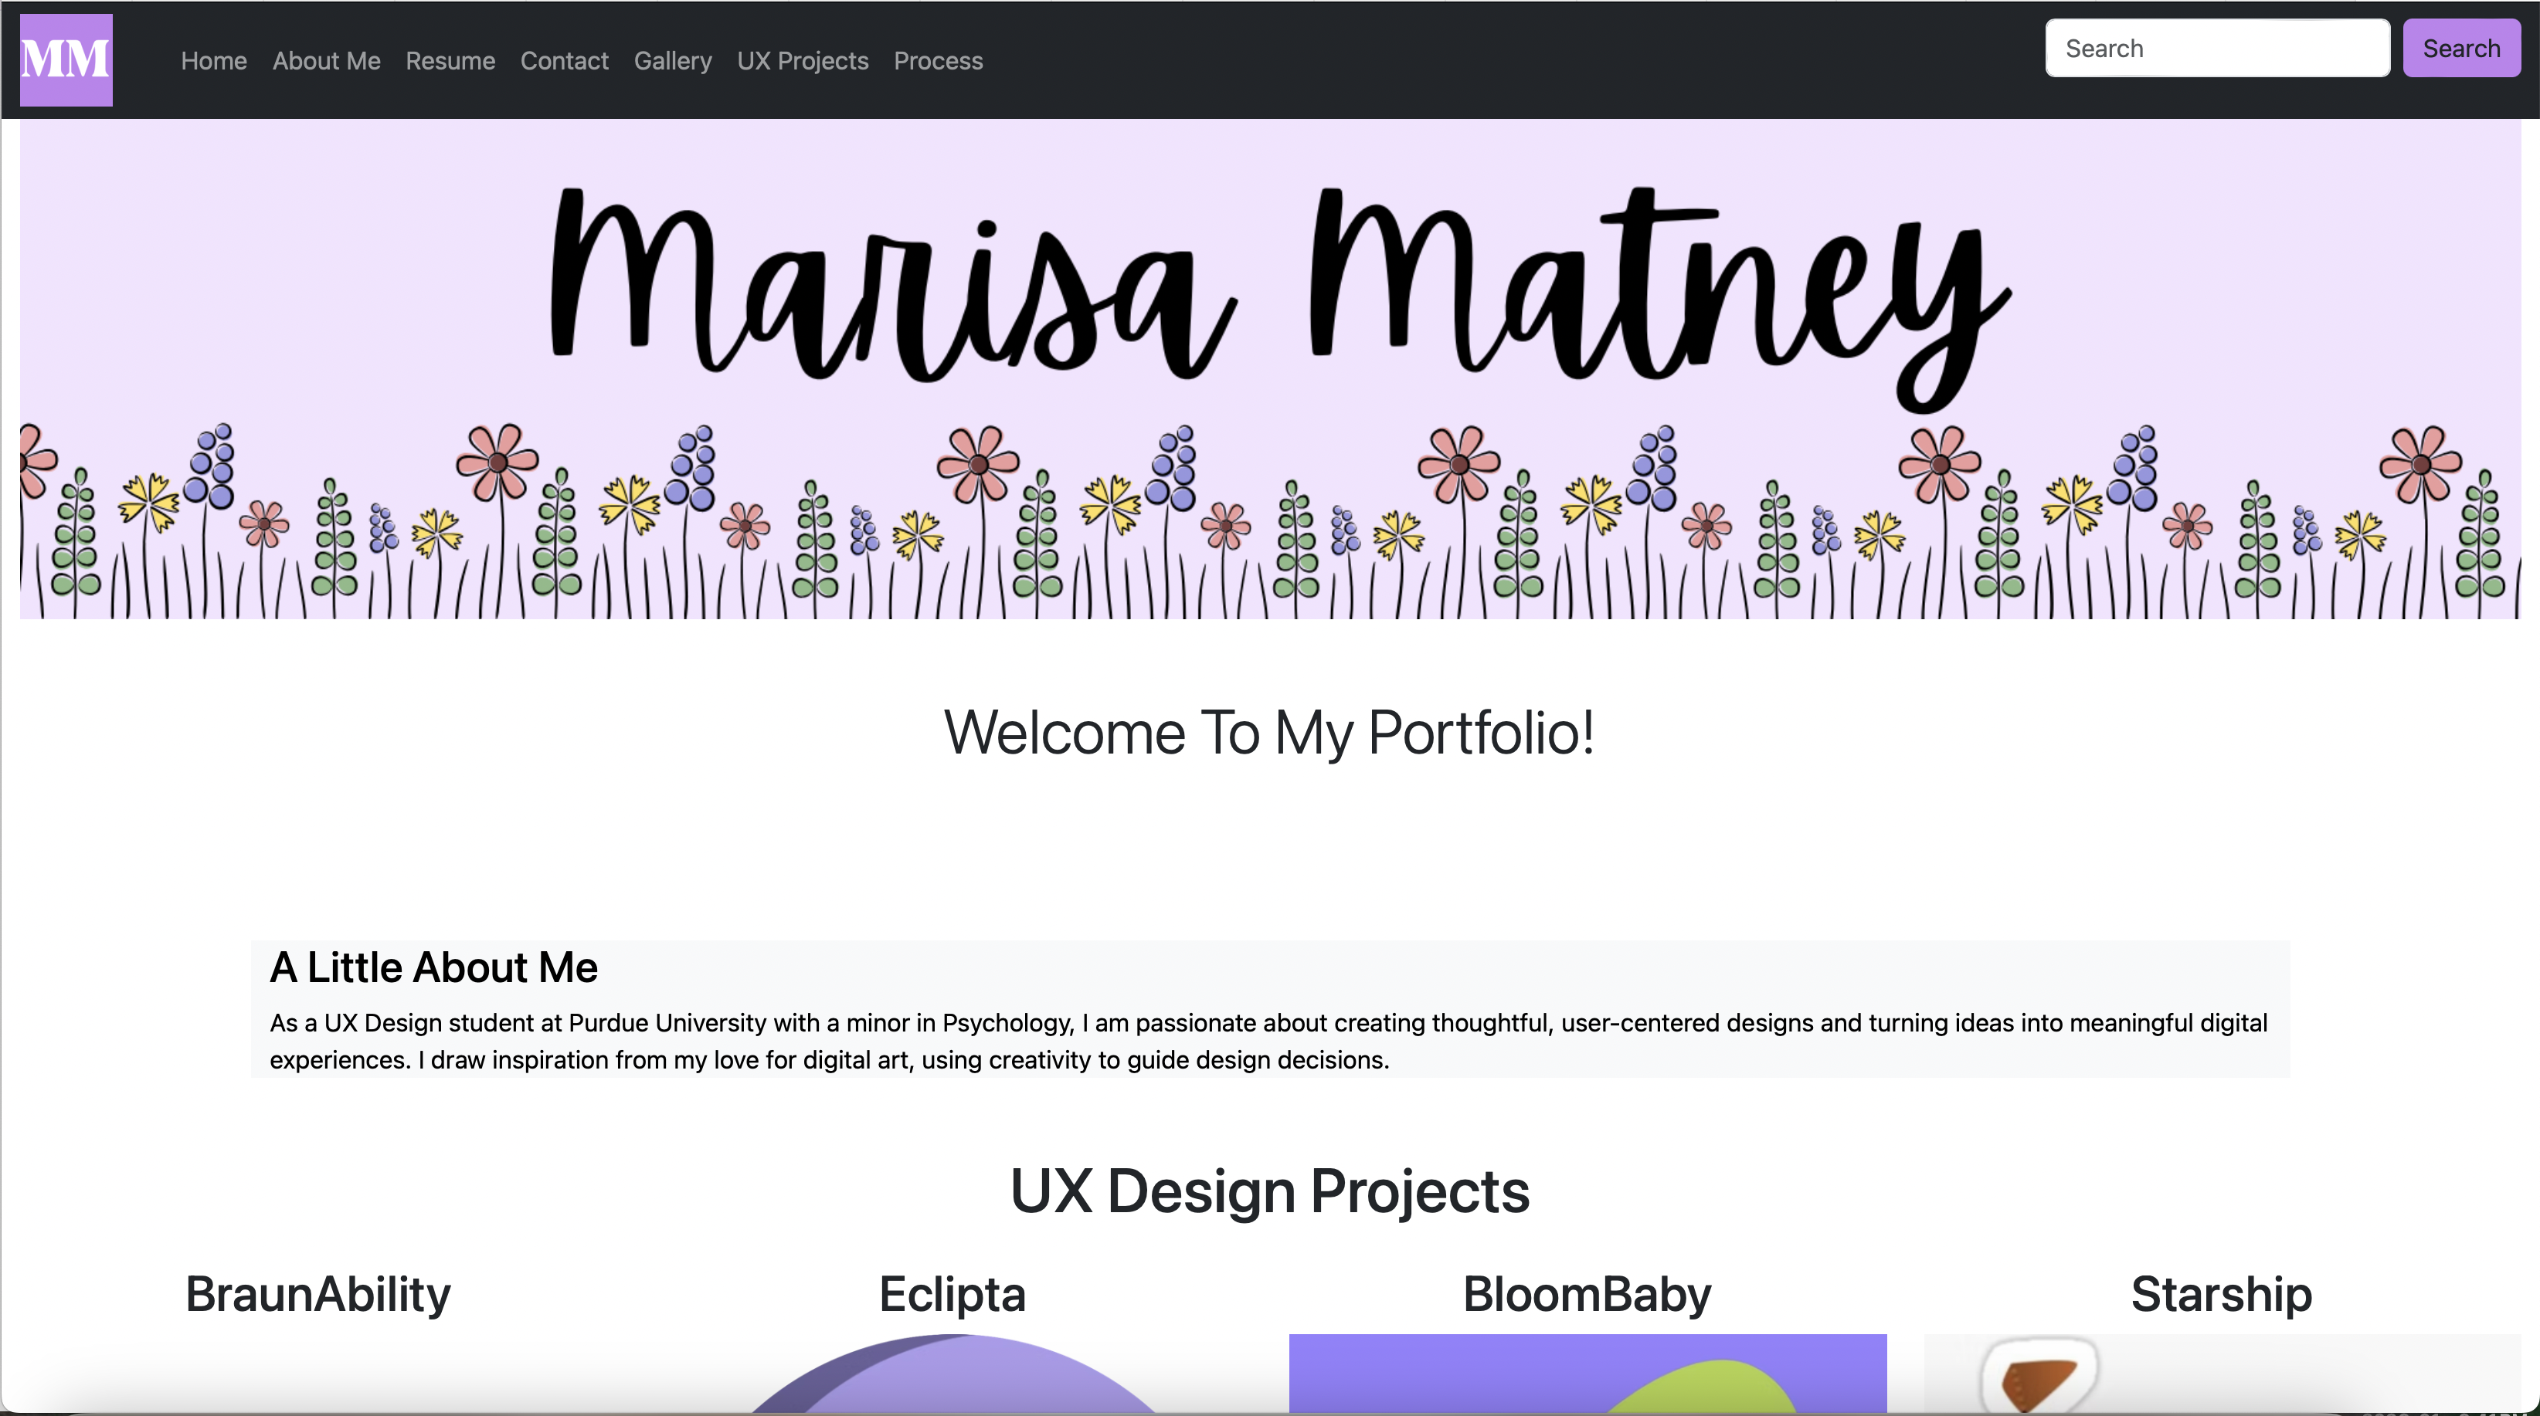Screen dimensions: 2540x1416
Task: Click the Eclipta project thumbnail
Action: [952, 1374]
